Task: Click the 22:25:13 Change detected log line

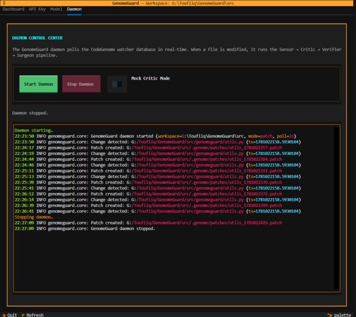Action: click(x=158, y=176)
